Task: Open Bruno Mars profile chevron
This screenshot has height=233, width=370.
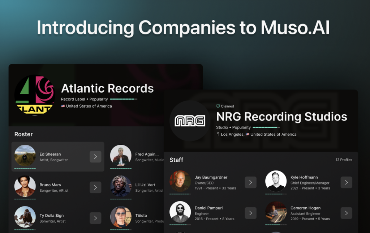Action: pyautogui.click(x=95, y=187)
